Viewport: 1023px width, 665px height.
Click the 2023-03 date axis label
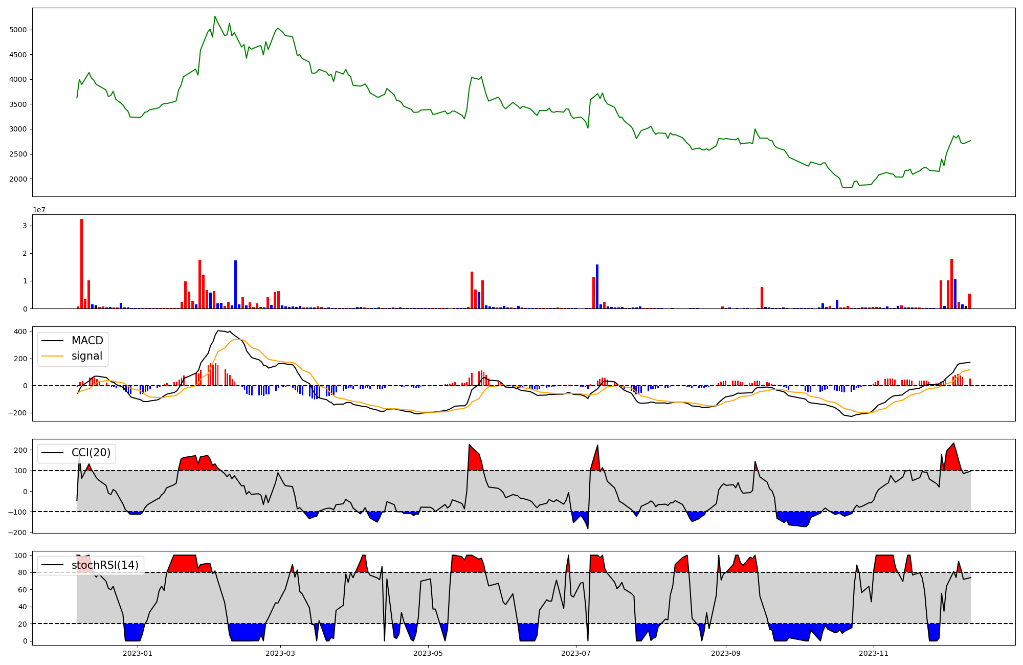[280, 653]
